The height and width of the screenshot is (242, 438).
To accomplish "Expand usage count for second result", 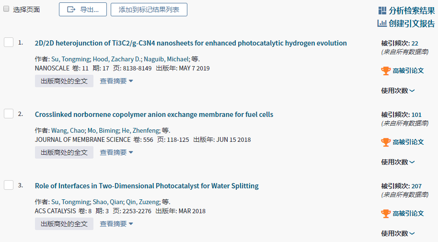I will tap(398, 162).
